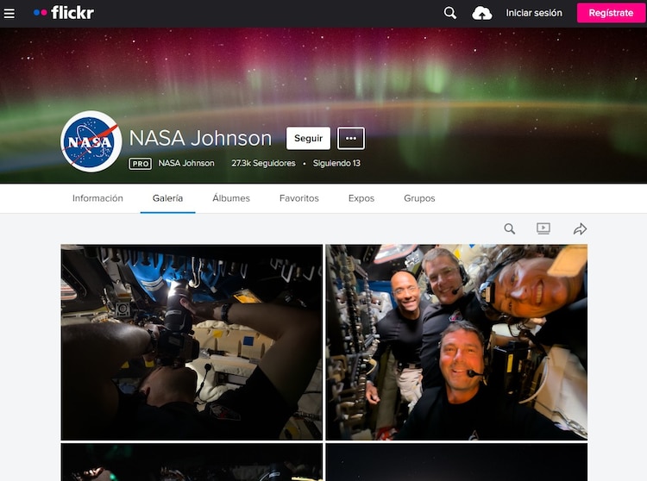The image size is (647, 481).
Task: Open photo of astronaut holding camera
Action: click(x=192, y=342)
